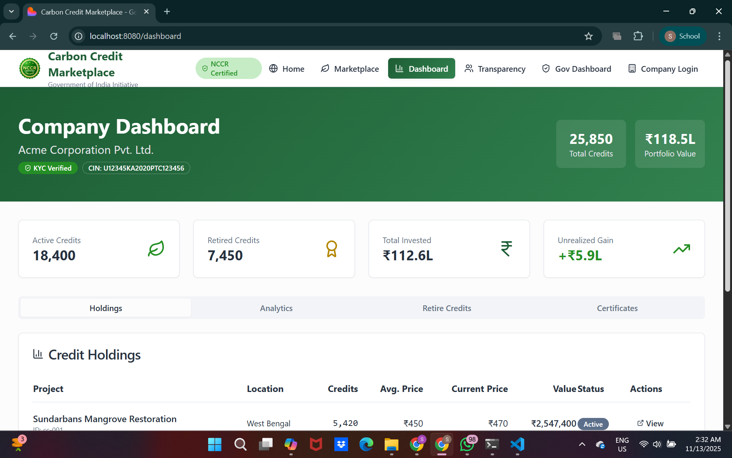Viewport: 732px width, 458px height.
Task: Click the page vertical scrollbar
Action: [x=727, y=176]
